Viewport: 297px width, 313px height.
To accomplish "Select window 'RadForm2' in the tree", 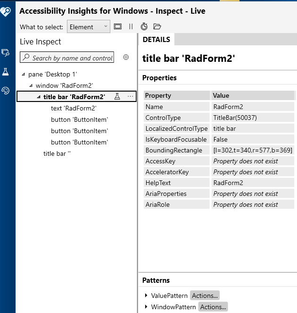I will pyautogui.click(x=64, y=85).
